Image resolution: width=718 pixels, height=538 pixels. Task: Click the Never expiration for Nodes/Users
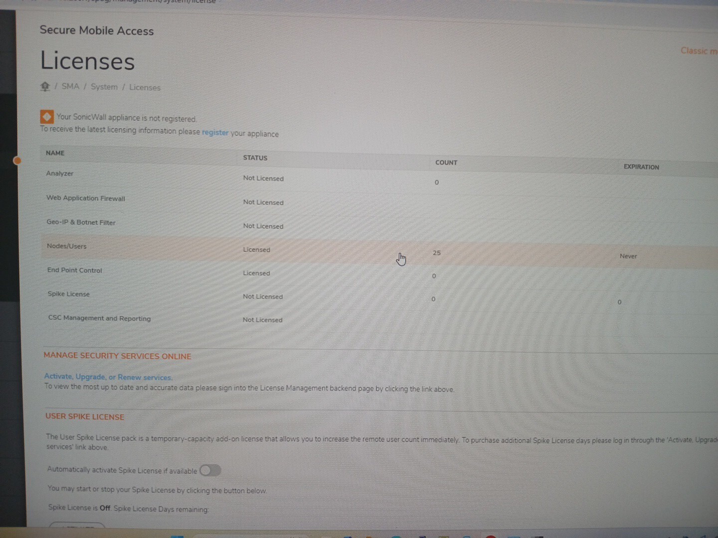(x=628, y=256)
